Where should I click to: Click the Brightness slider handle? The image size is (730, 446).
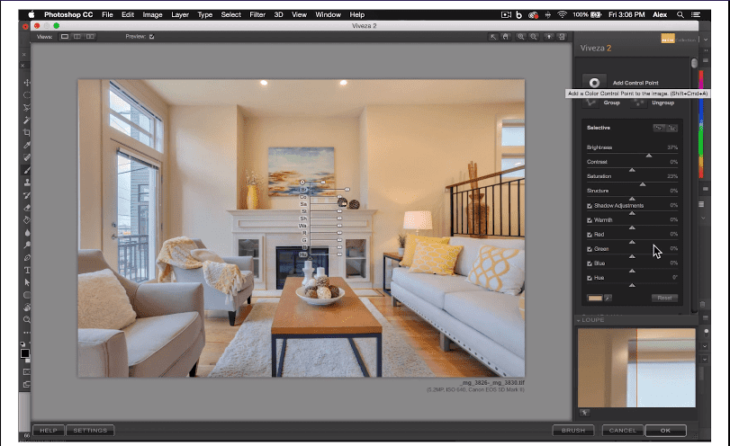(x=649, y=155)
